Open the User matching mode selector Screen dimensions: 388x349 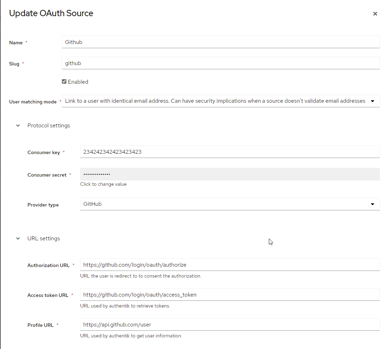pos(221,101)
